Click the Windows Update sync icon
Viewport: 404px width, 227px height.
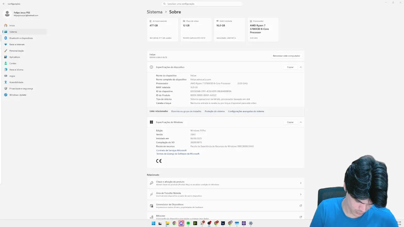6,95
